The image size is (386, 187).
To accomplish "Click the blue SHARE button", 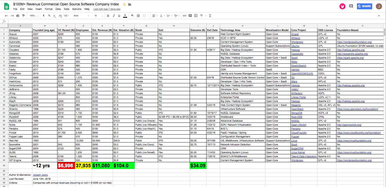I will (x=364, y=6).
